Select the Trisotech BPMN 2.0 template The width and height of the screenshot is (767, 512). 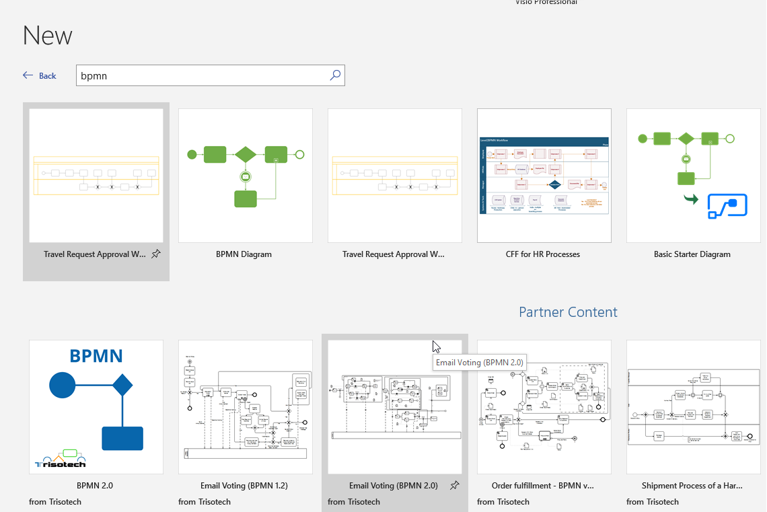pyautogui.click(x=96, y=406)
